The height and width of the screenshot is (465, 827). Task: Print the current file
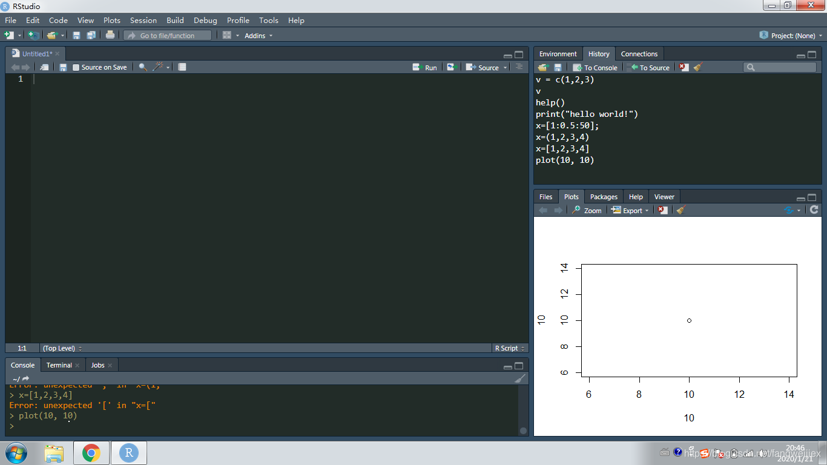pyautogui.click(x=110, y=35)
